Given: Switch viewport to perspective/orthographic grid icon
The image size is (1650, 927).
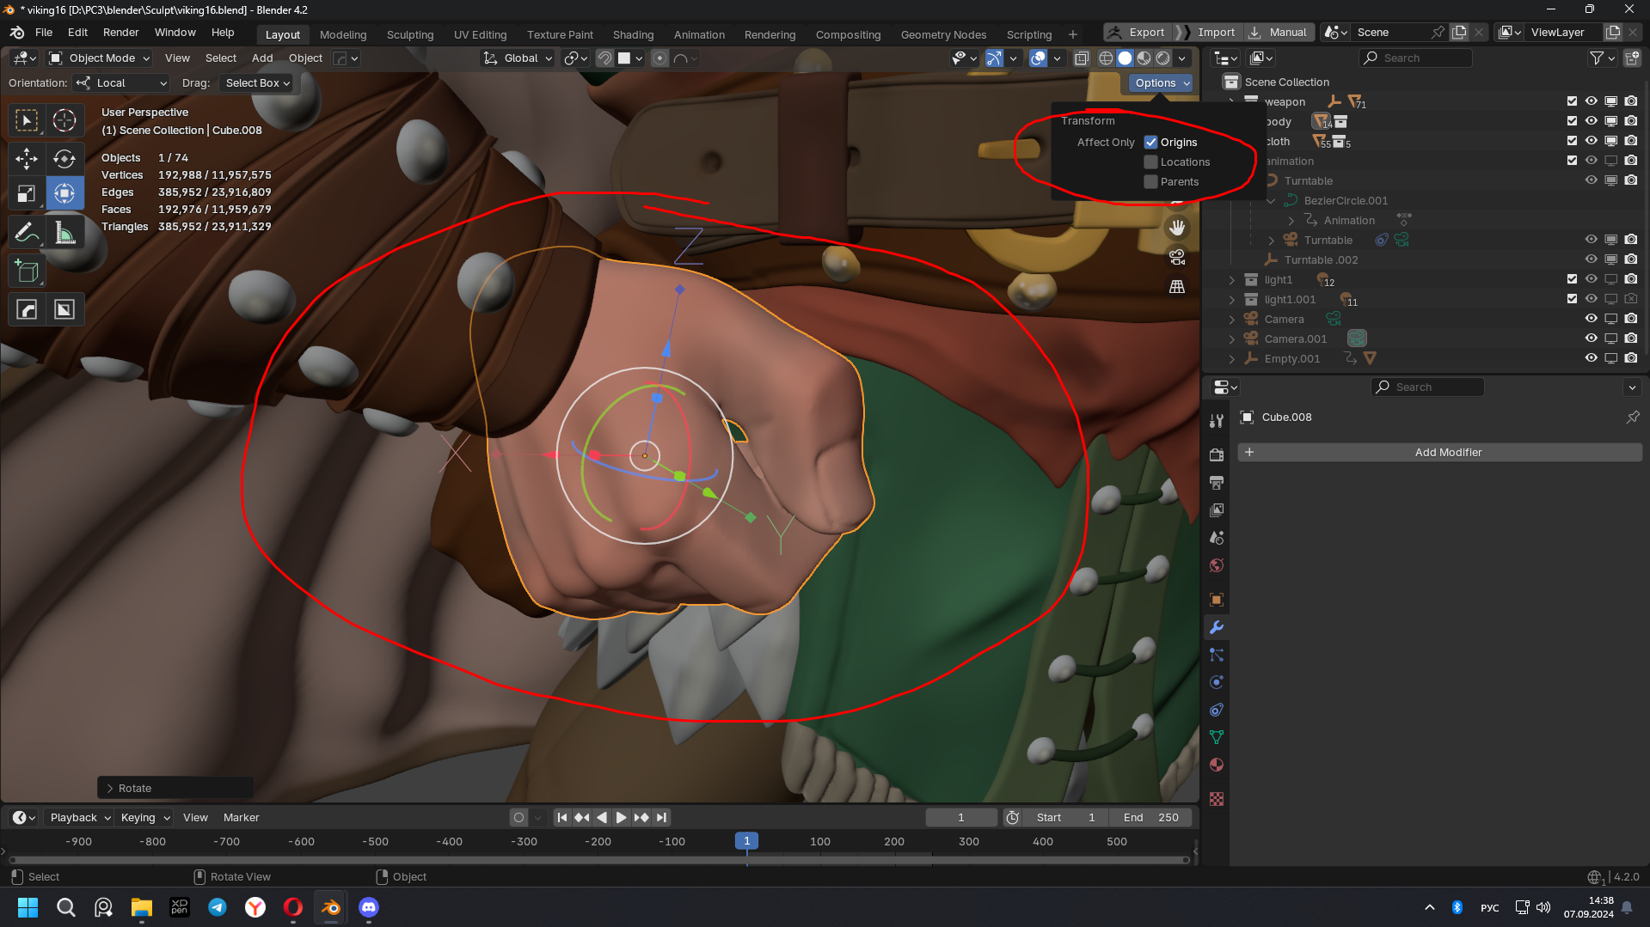Looking at the screenshot, I should click(1177, 286).
